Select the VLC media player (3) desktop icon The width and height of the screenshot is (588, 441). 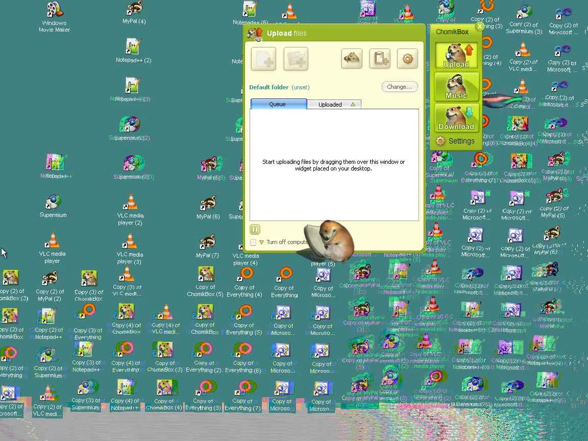pos(129,249)
